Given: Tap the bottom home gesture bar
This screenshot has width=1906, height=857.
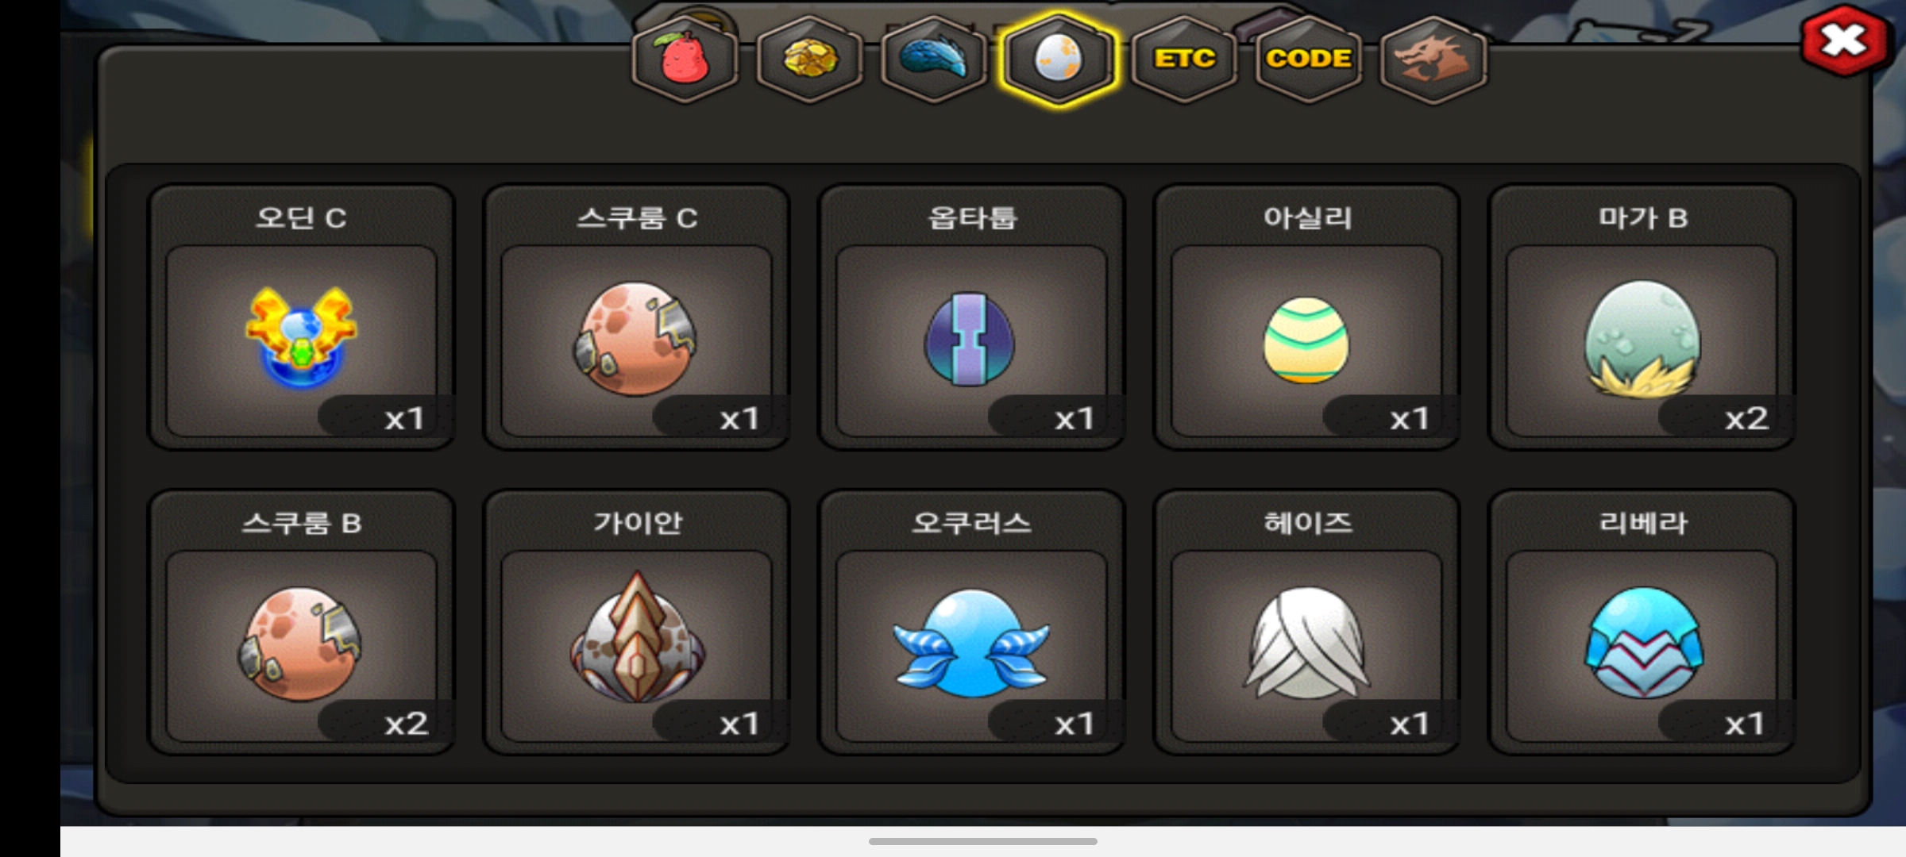Looking at the screenshot, I should 983,841.
